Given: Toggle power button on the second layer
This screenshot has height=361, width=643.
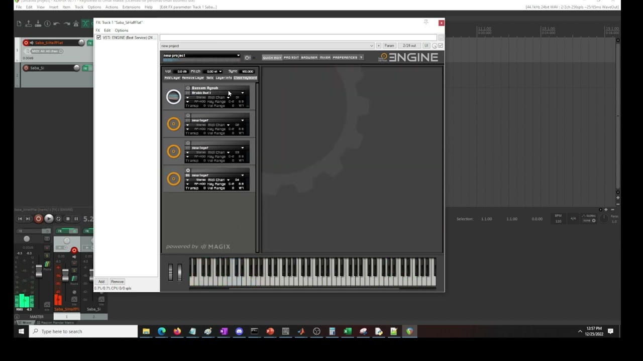Looking at the screenshot, I should [188, 116].
